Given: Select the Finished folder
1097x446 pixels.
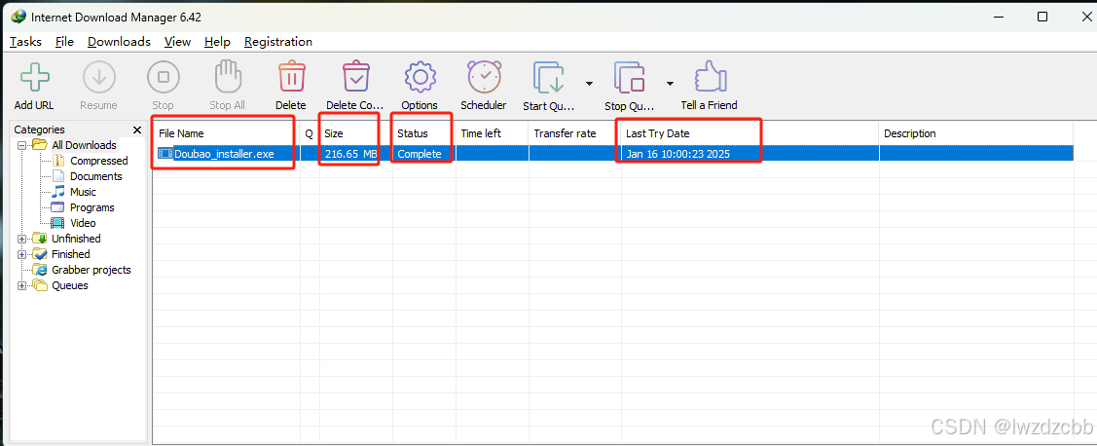Looking at the screenshot, I should point(71,254).
